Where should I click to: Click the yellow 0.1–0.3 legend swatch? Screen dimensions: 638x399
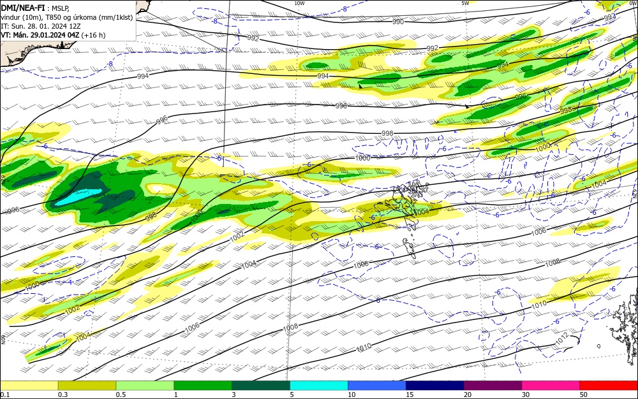coord(29,386)
